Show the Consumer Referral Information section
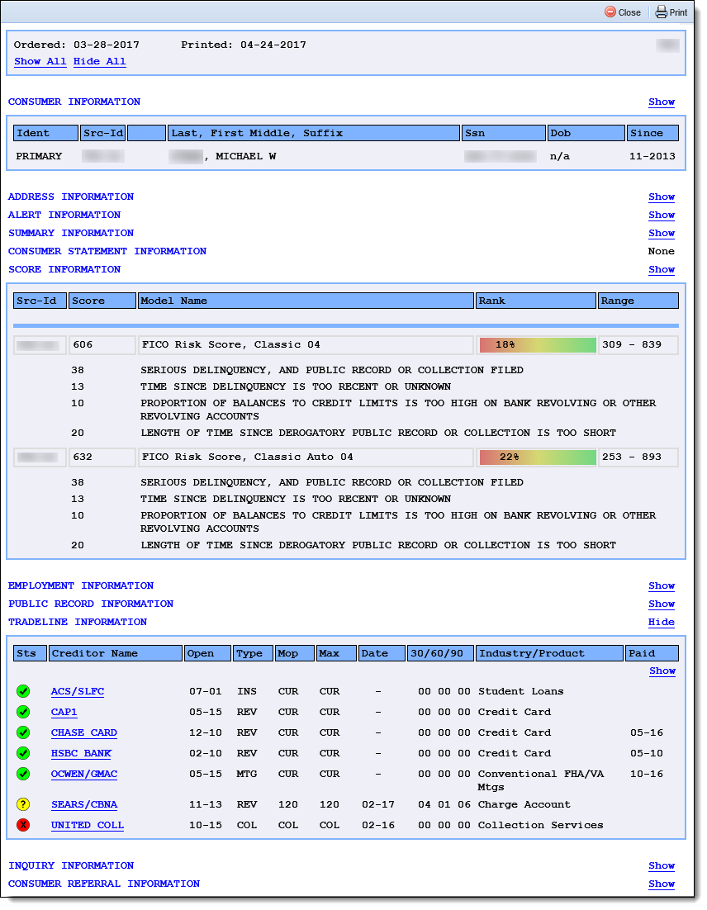This screenshot has width=707, height=910. pos(661,884)
